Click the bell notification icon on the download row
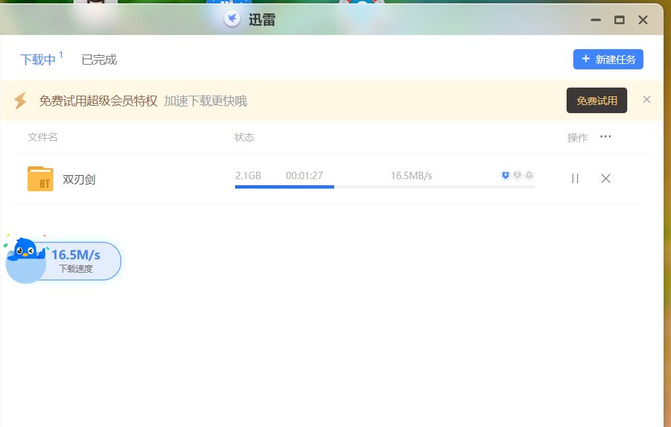The width and height of the screenshot is (671, 427). pos(530,175)
